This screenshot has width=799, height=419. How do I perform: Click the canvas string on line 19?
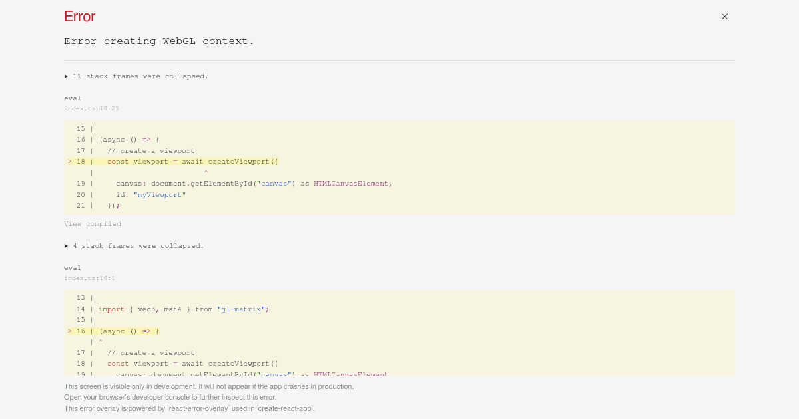(x=274, y=184)
